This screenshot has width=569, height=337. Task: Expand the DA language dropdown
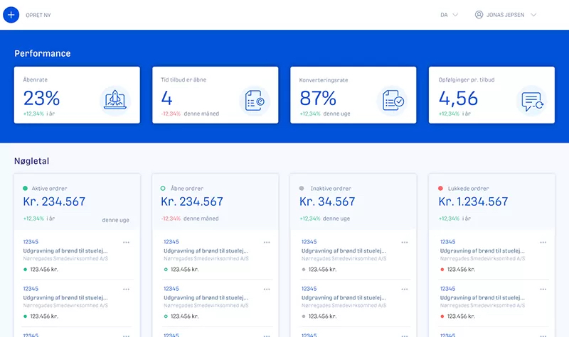click(x=449, y=14)
